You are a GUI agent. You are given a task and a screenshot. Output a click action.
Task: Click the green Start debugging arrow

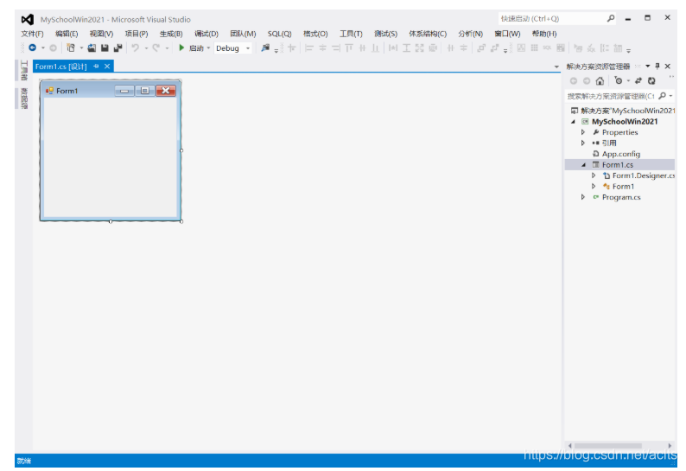pos(181,48)
